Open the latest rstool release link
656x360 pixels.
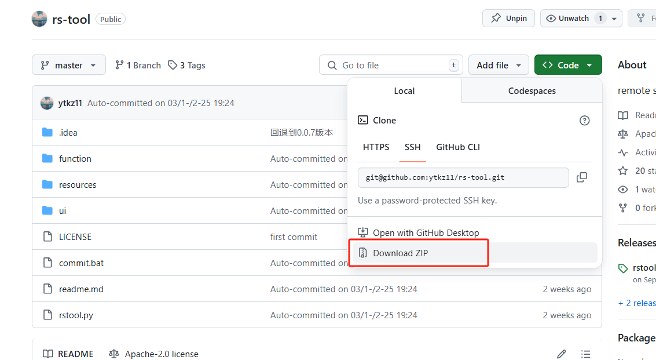(x=644, y=268)
